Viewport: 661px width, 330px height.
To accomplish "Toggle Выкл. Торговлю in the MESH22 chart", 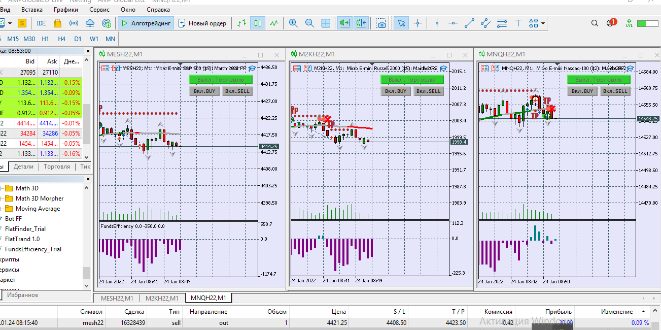I will (220, 79).
